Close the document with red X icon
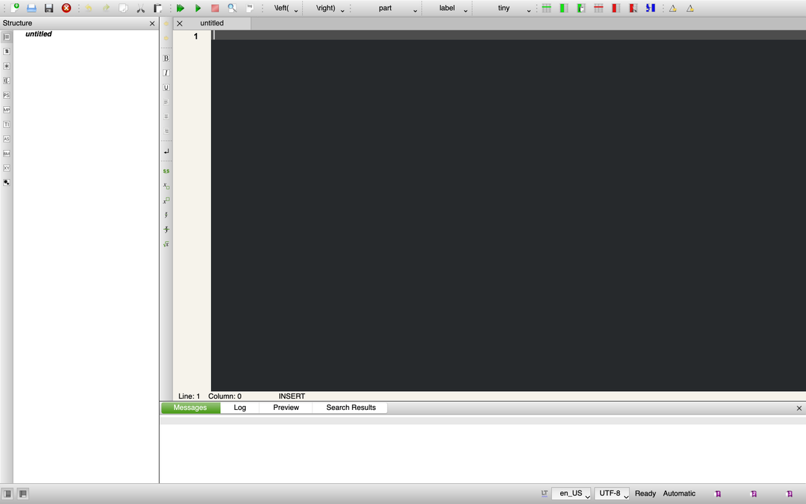This screenshot has height=504, width=806. [x=66, y=8]
